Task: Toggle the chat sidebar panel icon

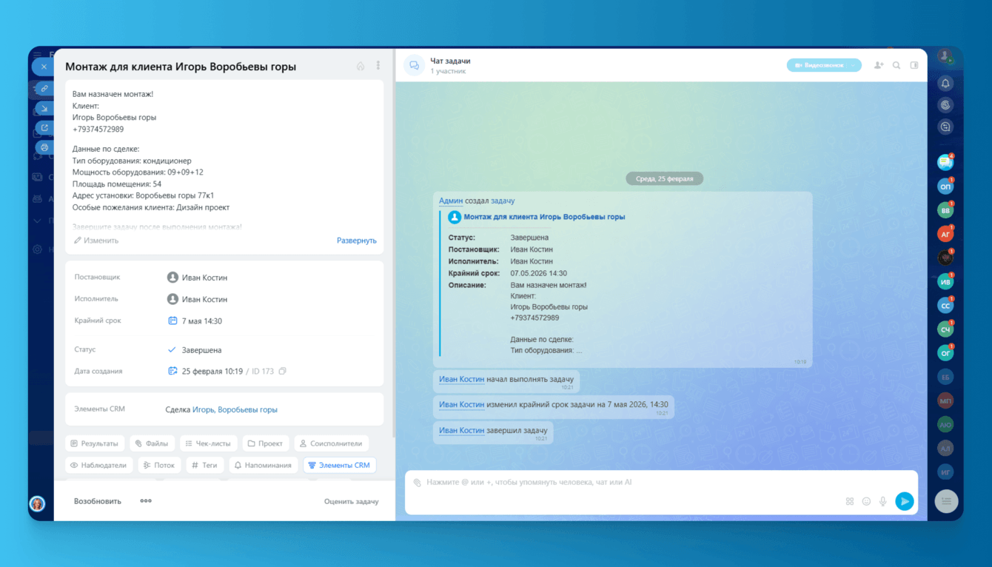Action: click(x=914, y=65)
